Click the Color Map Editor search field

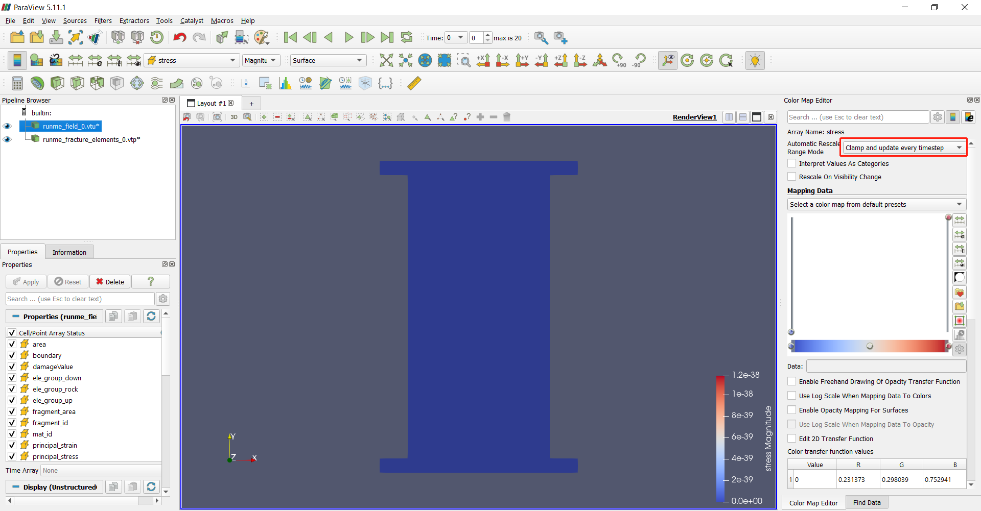(x=858, y=117)
